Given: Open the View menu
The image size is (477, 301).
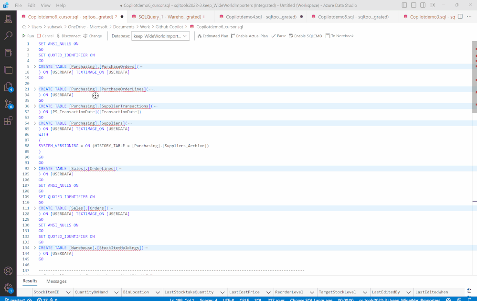Looking at the screenshot, I should (45, 5).
